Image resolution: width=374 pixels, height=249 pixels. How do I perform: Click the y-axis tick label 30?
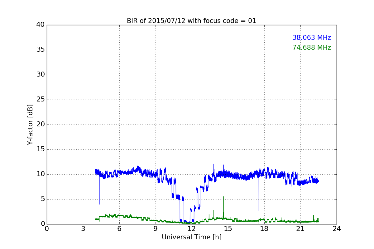tap(40, 75)
